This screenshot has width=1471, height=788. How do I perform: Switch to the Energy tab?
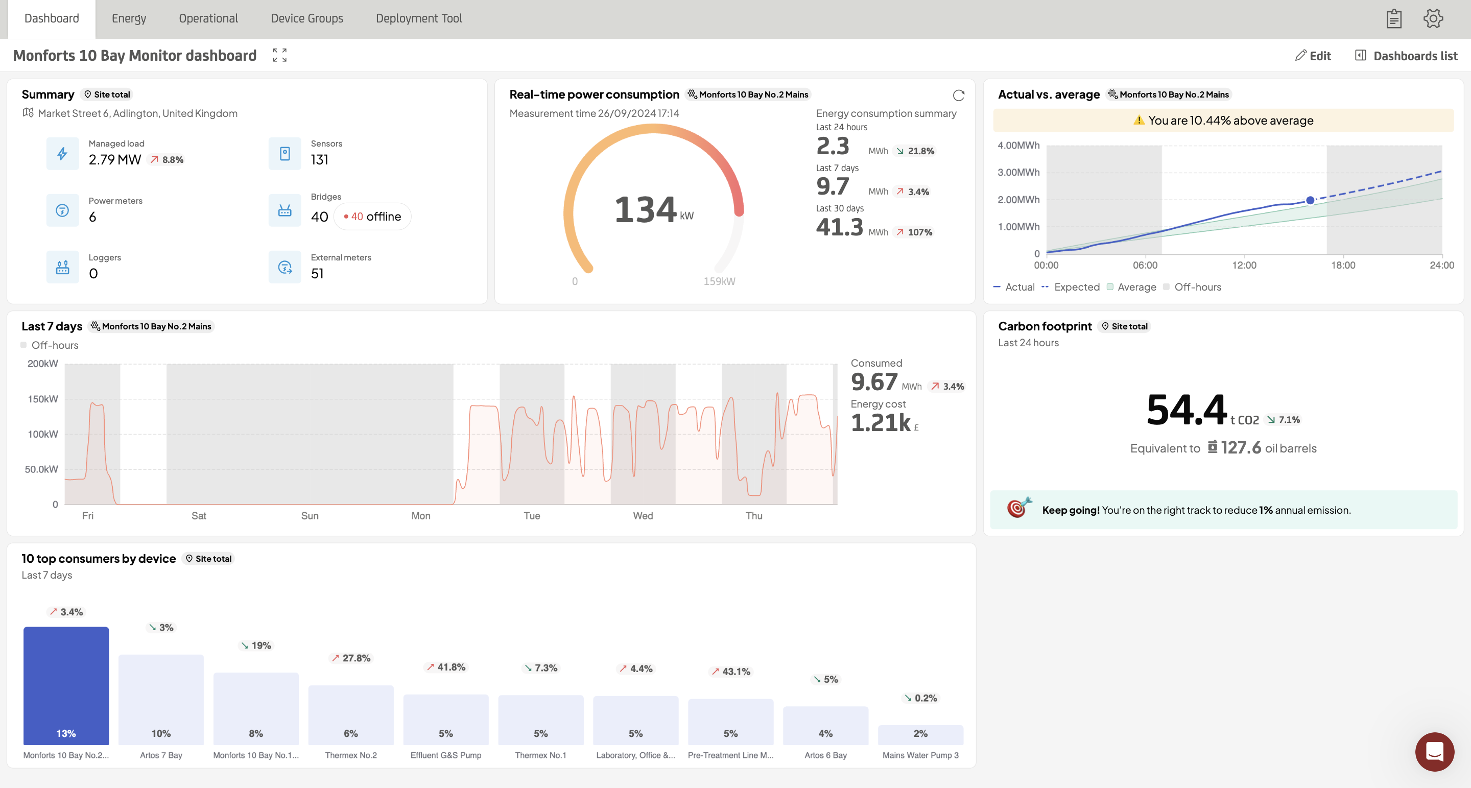pyautogui.click(x=129, y=18)
